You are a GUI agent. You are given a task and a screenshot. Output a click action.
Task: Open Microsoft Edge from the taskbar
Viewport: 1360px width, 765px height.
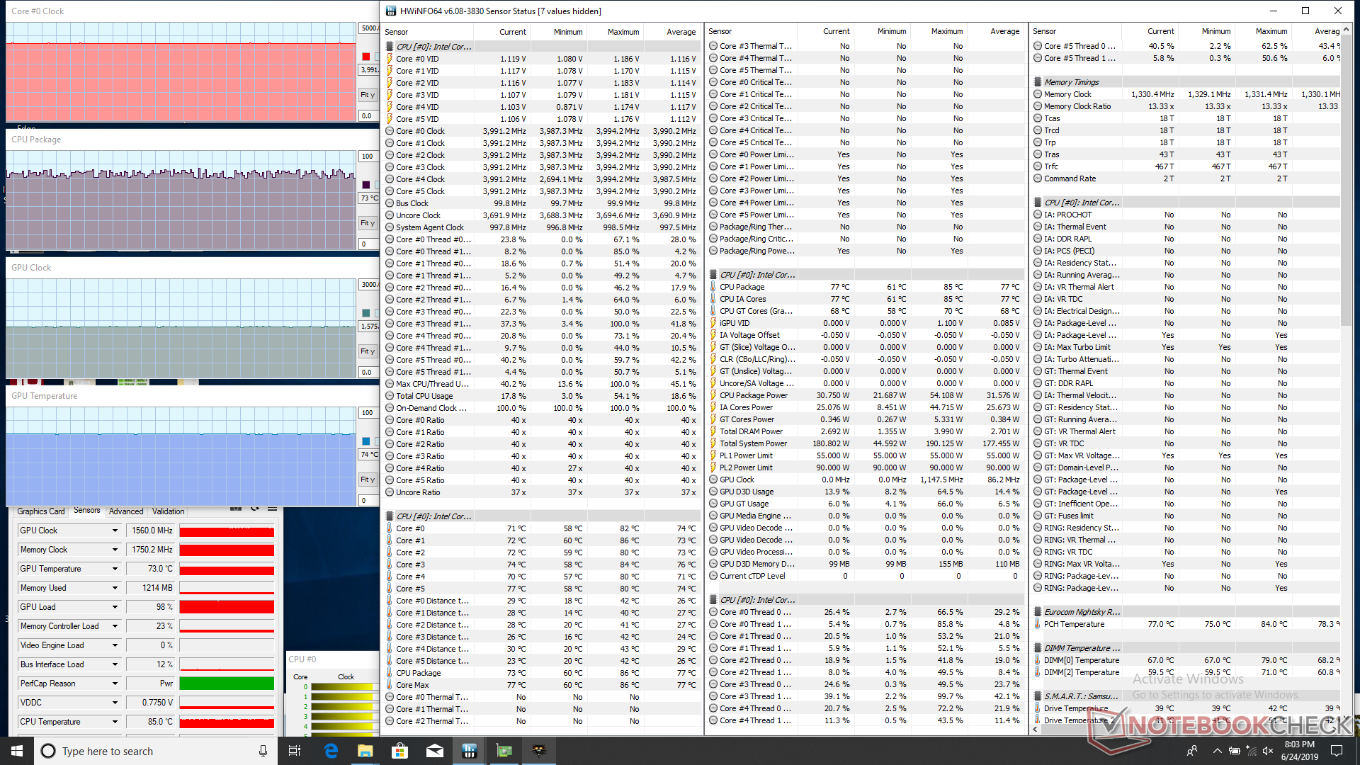tap(331, 751)
